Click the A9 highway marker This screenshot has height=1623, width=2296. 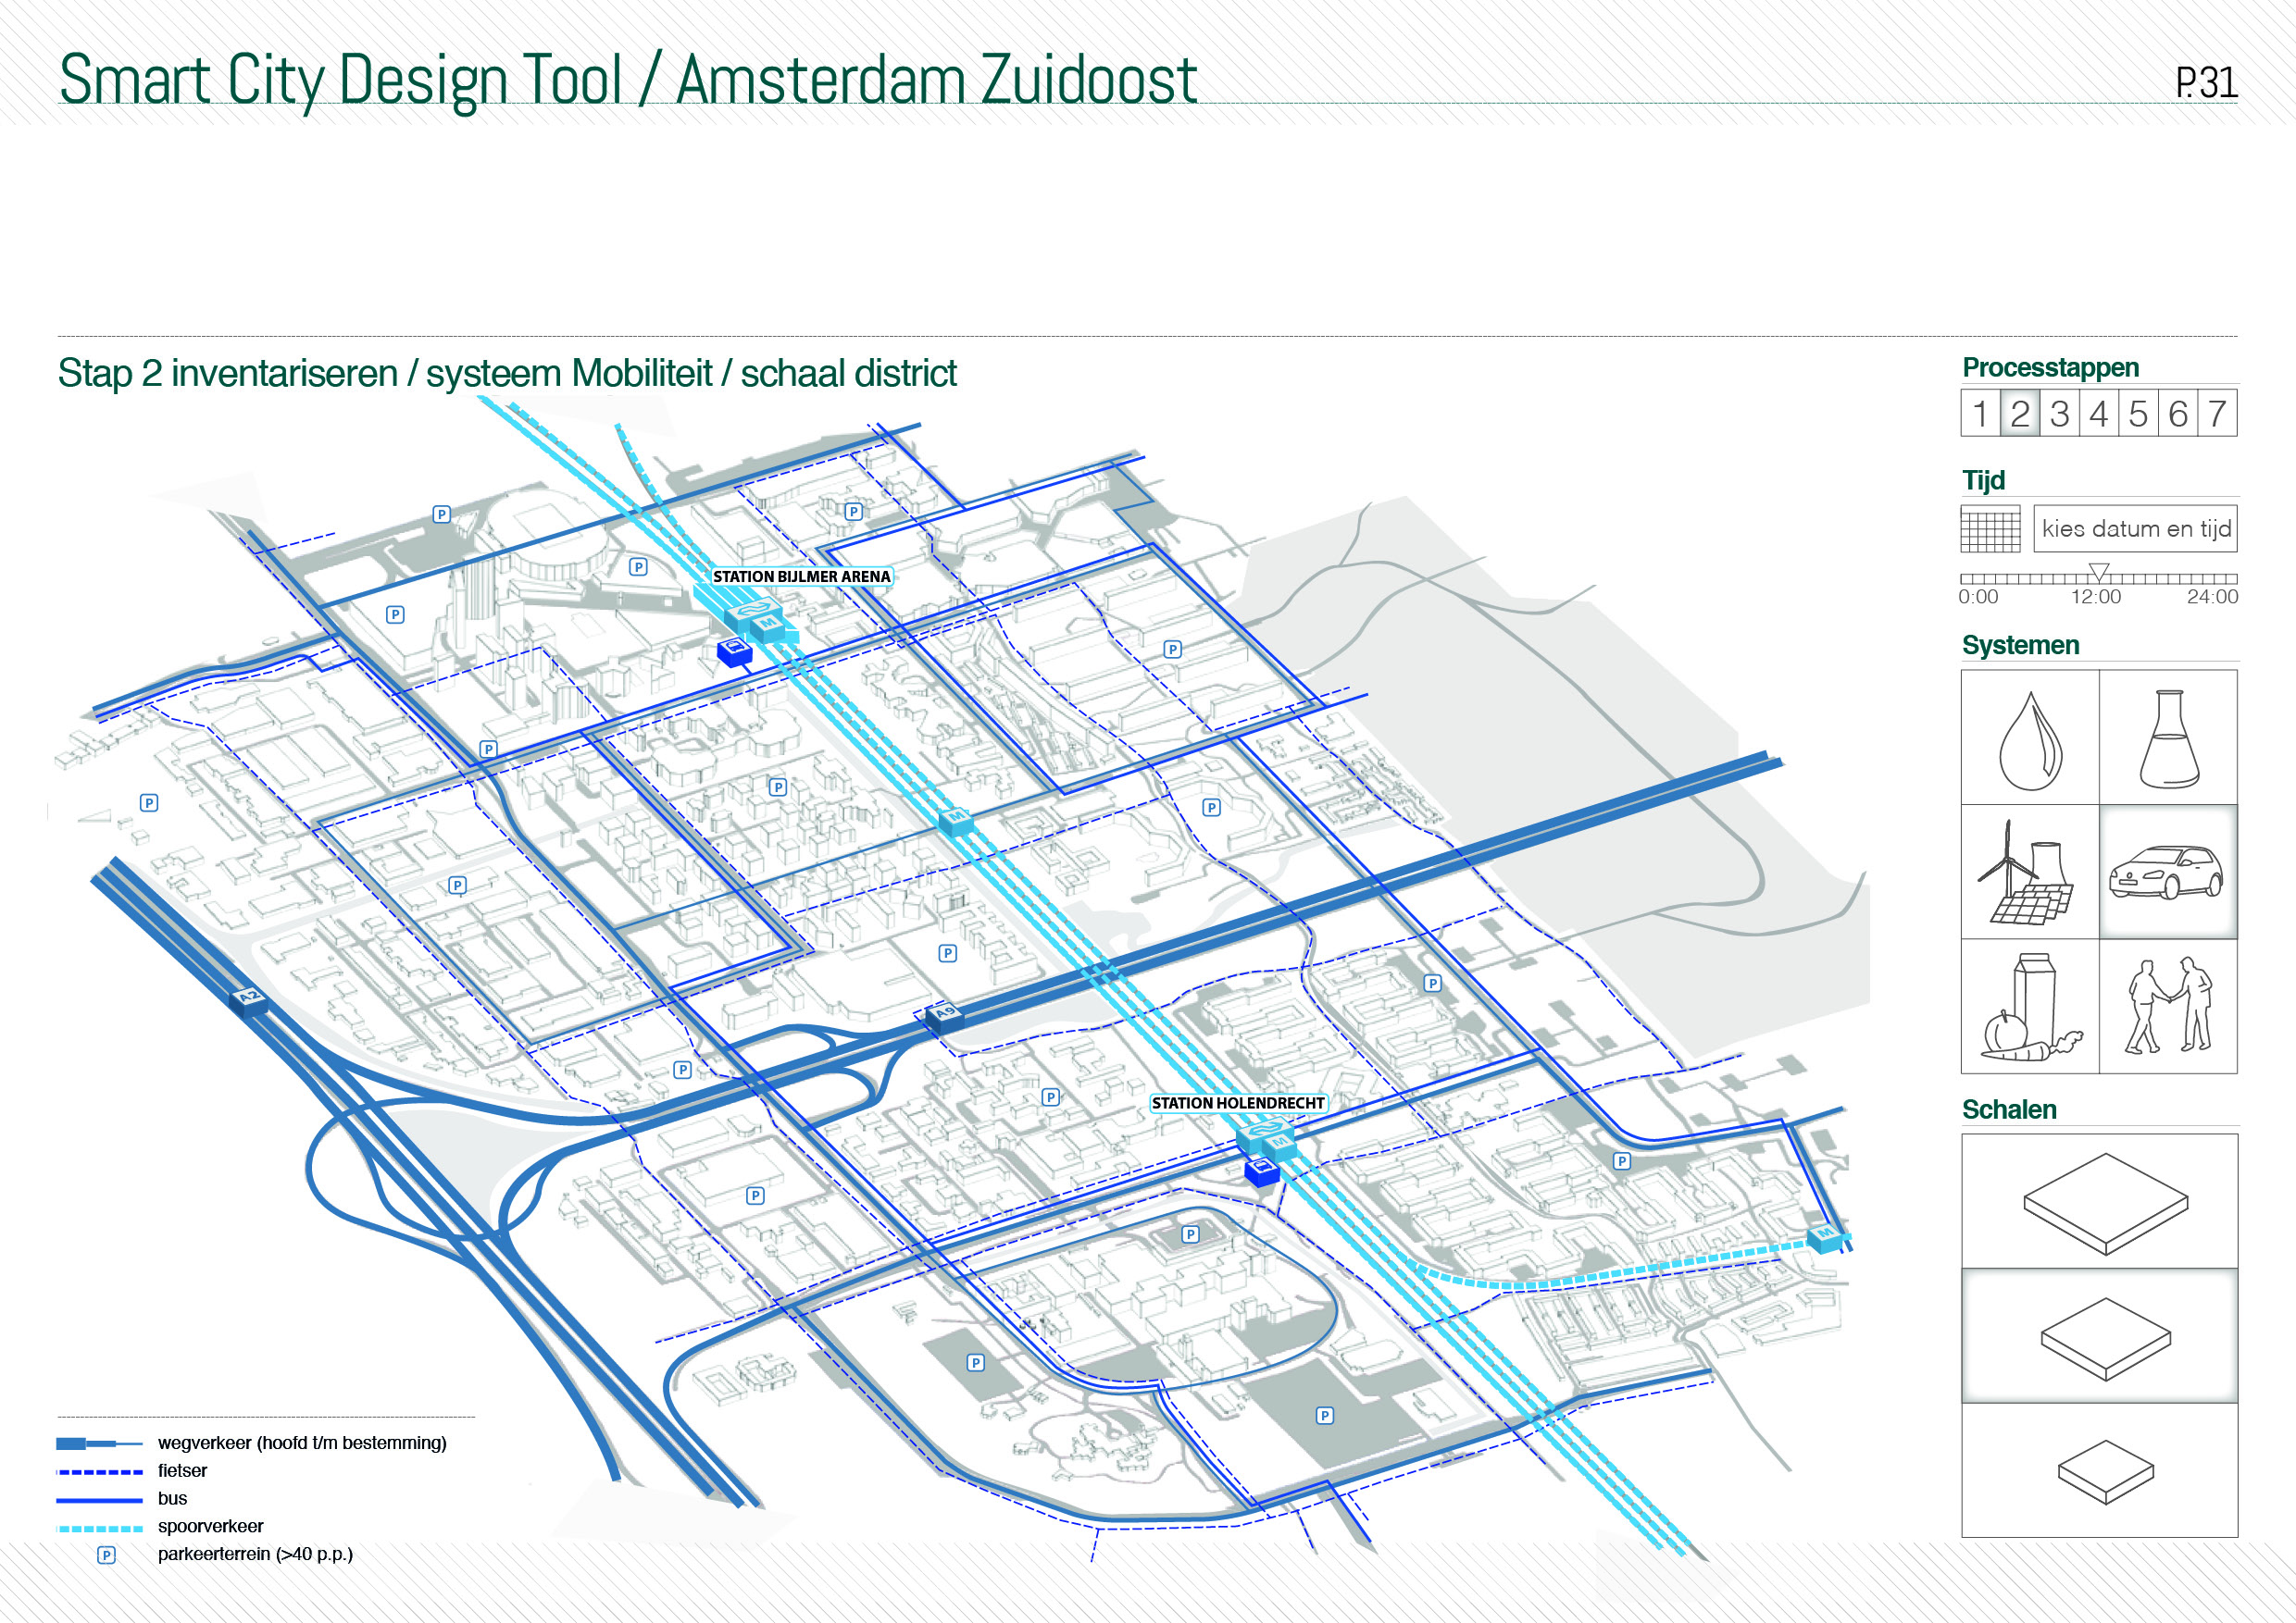[945, 1017]
